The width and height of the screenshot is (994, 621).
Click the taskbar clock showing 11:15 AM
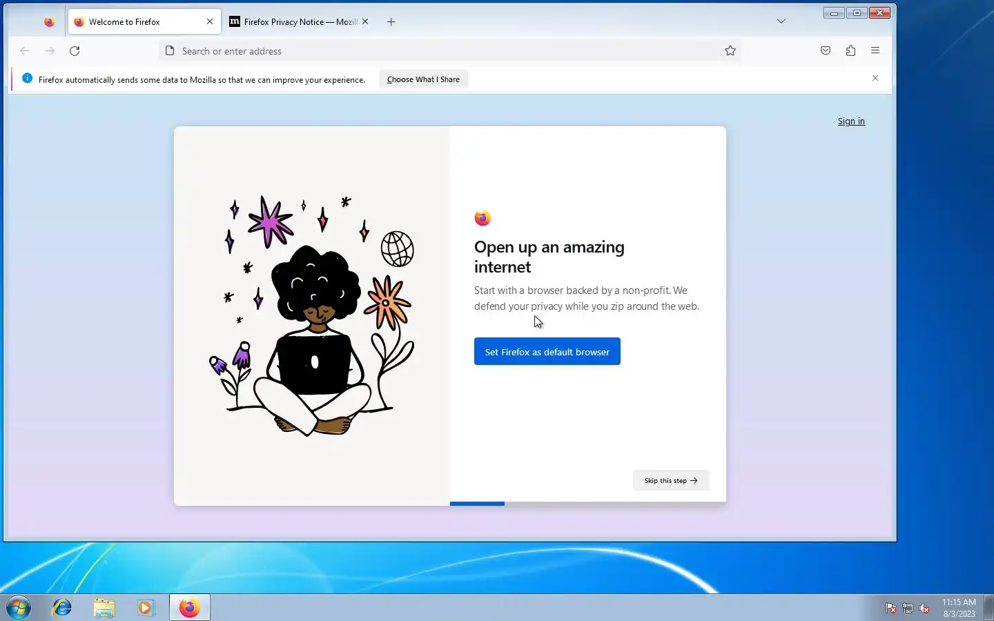tap(959, 608)
